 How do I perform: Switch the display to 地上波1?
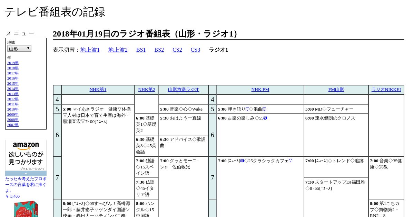point(90,50)
